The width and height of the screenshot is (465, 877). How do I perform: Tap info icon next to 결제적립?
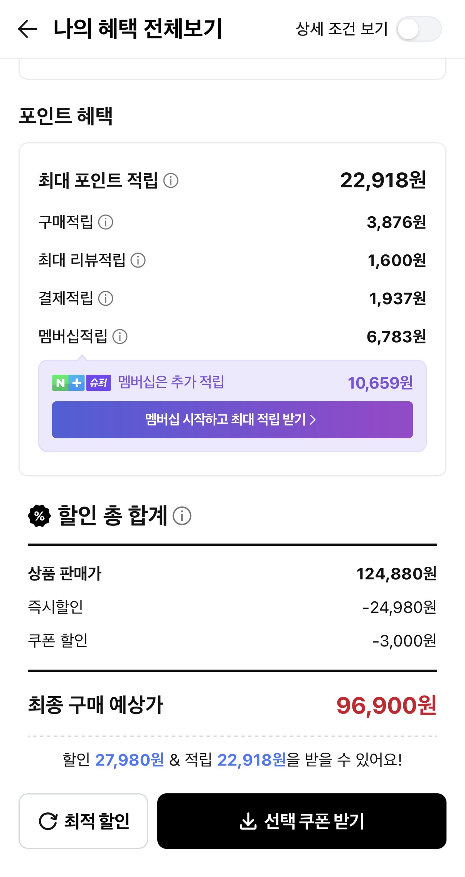tap(106, 298)
